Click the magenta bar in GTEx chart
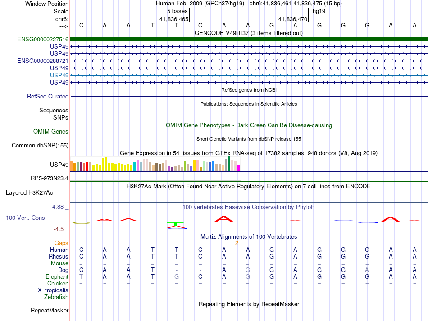The height and width of the screenshot is (321, 428). [x=239, y=168]
